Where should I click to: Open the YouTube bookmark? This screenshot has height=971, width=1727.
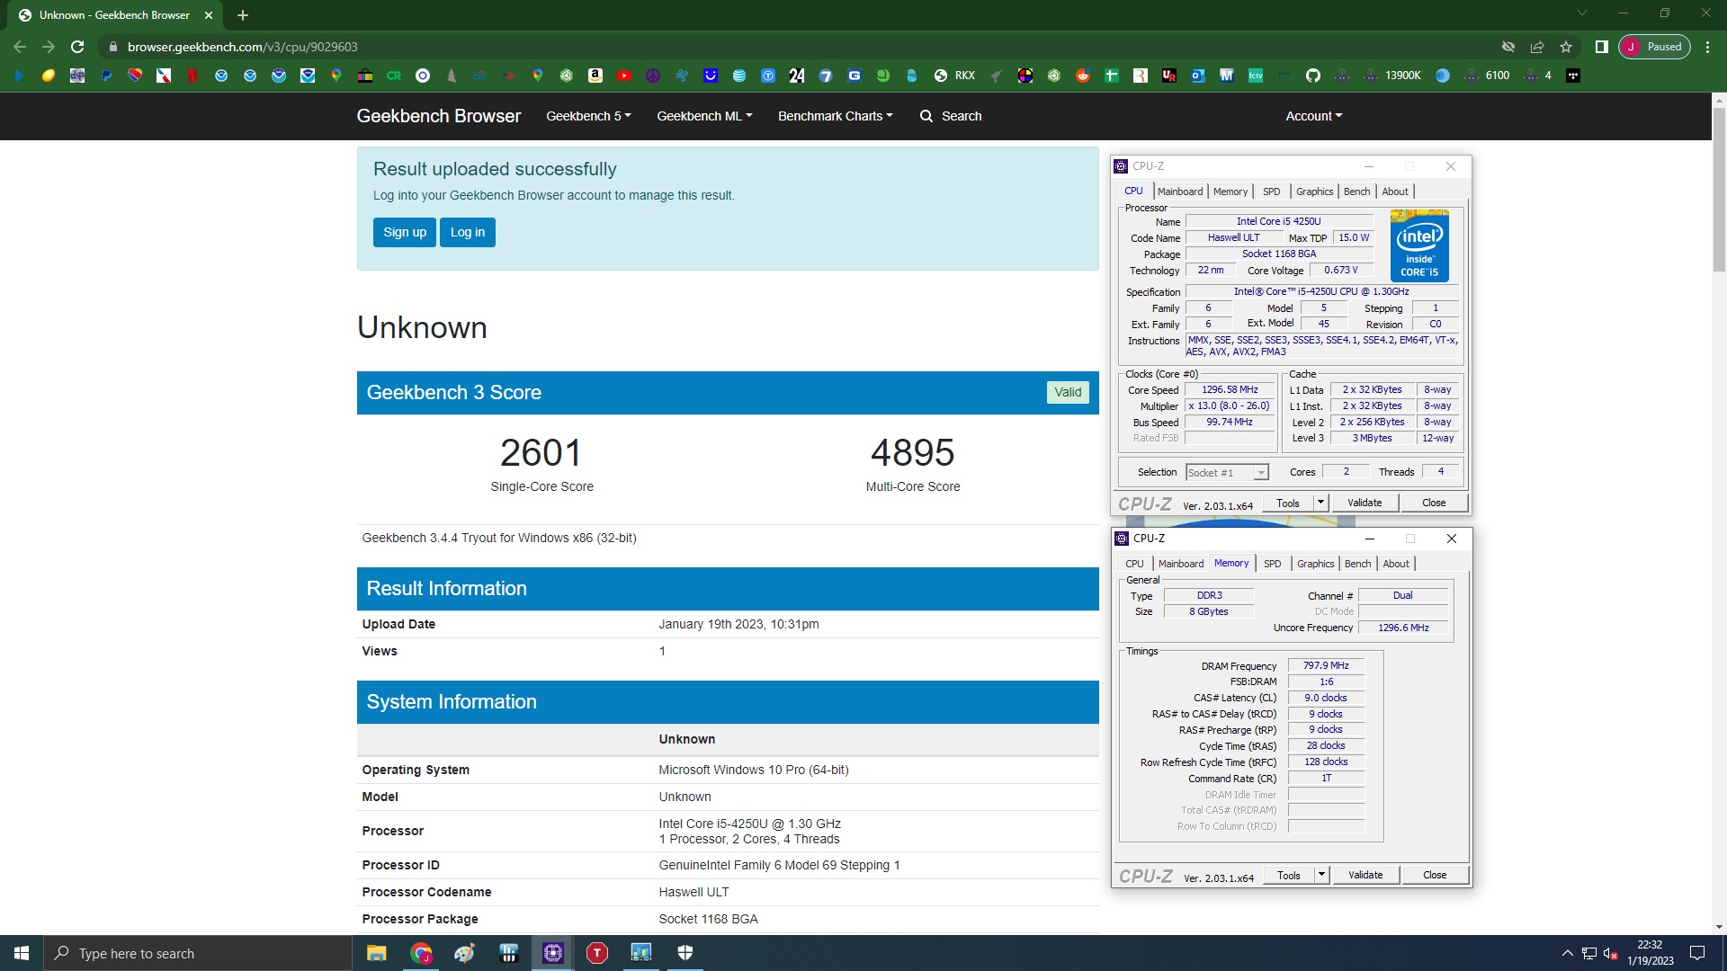tap(624, 76)
